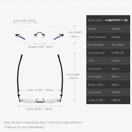Viewport: 132px width, 132px height.
Task: Click the Inside Width 133mm label
Action: (x=40, y=90)
